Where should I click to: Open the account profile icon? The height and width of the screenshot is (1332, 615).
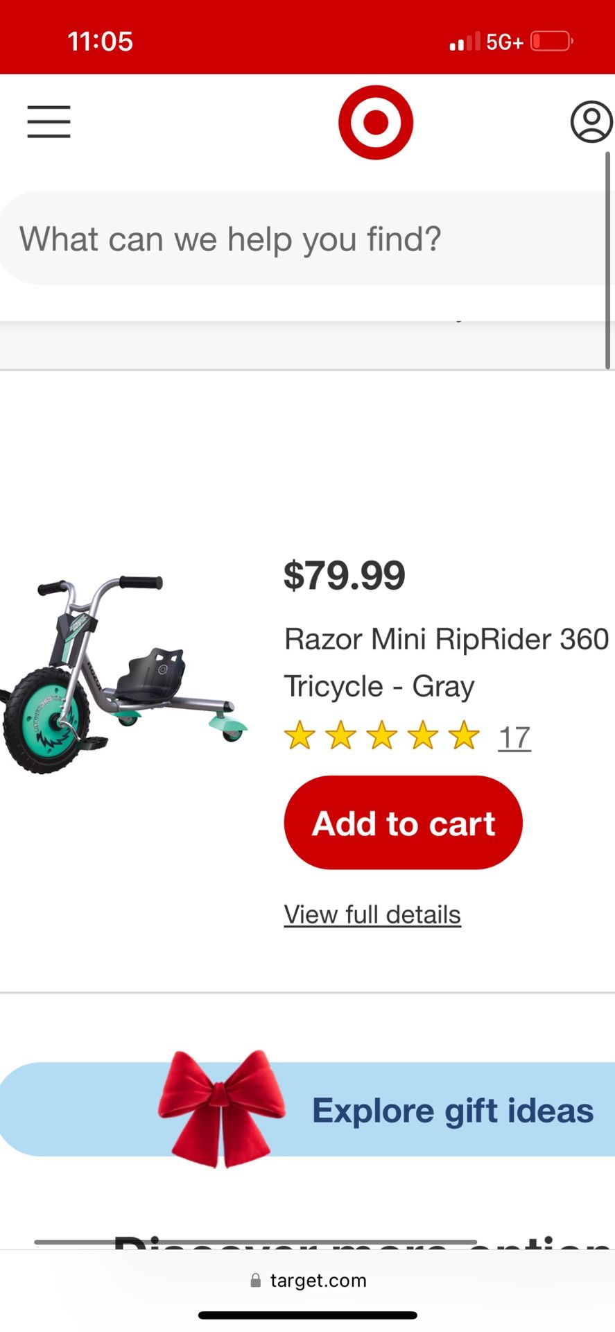point(591,122)
